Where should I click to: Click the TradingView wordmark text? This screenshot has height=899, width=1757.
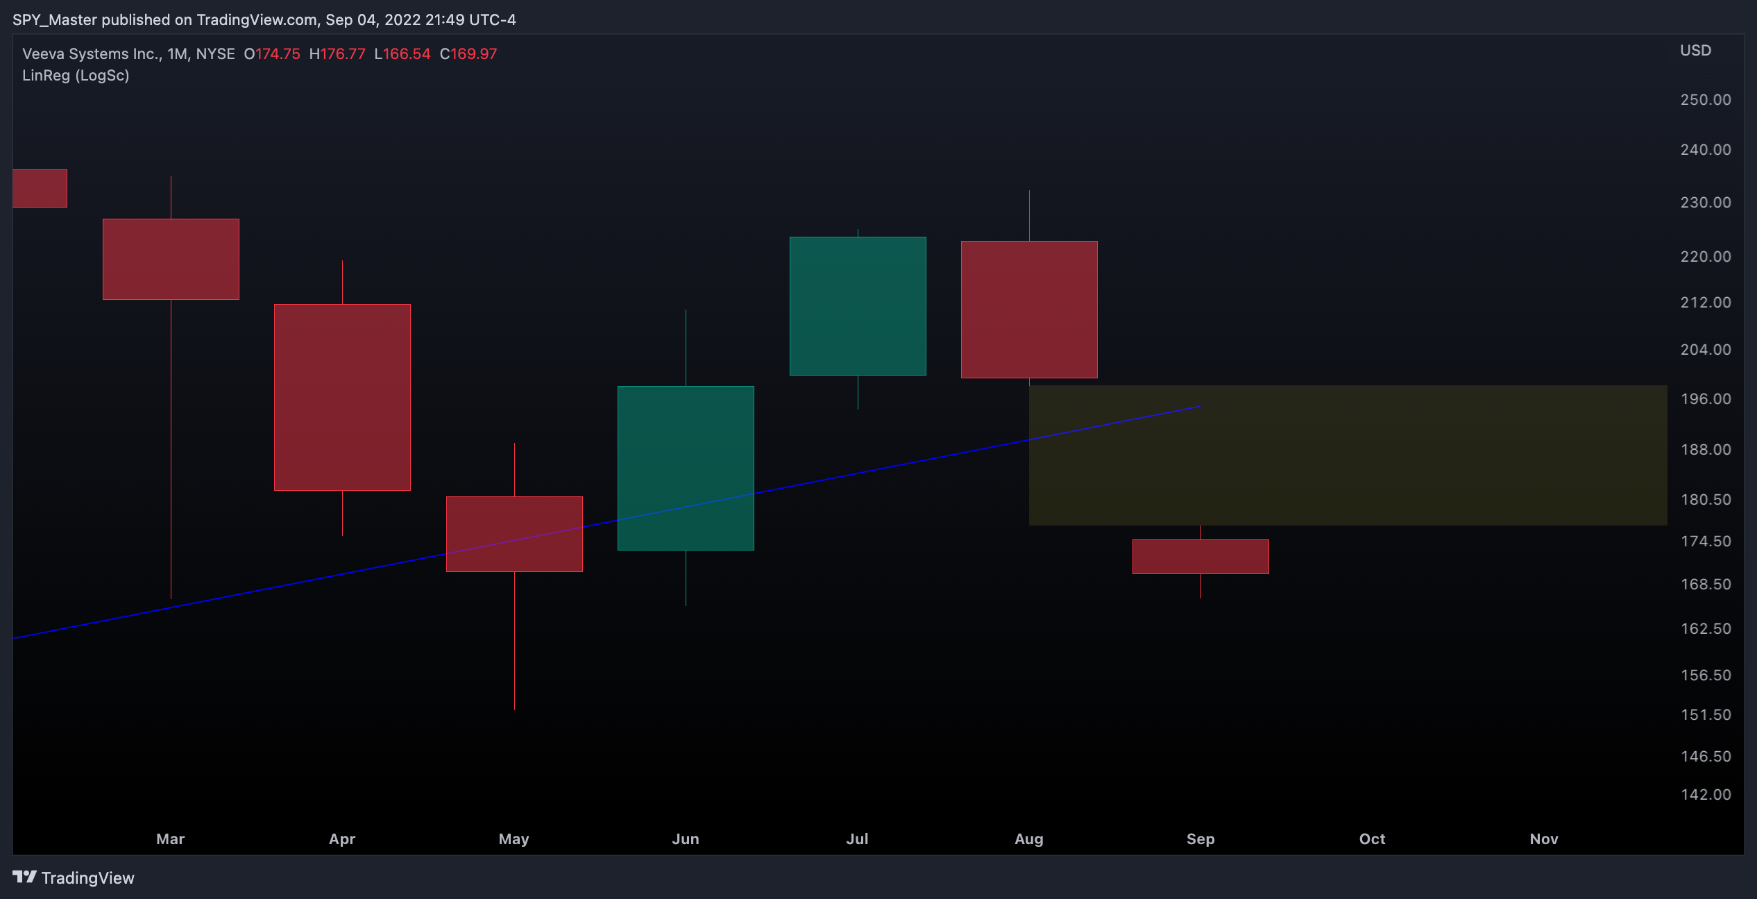pos(88,877)
